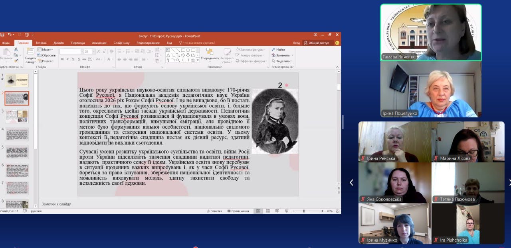Viewport: 511px width, 248px height.
Task: Click the Format Painter brush icon
Action: pyautogui.click(x=16, y=61)
